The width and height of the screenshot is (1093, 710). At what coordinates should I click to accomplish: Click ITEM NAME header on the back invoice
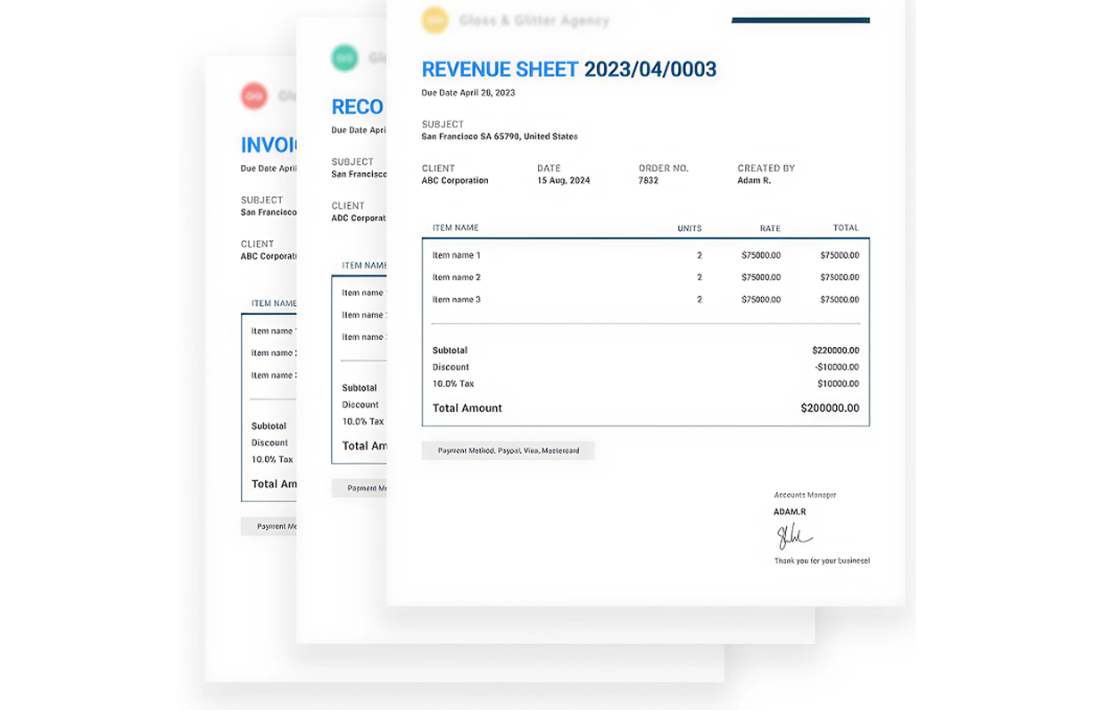coord(274,303)
